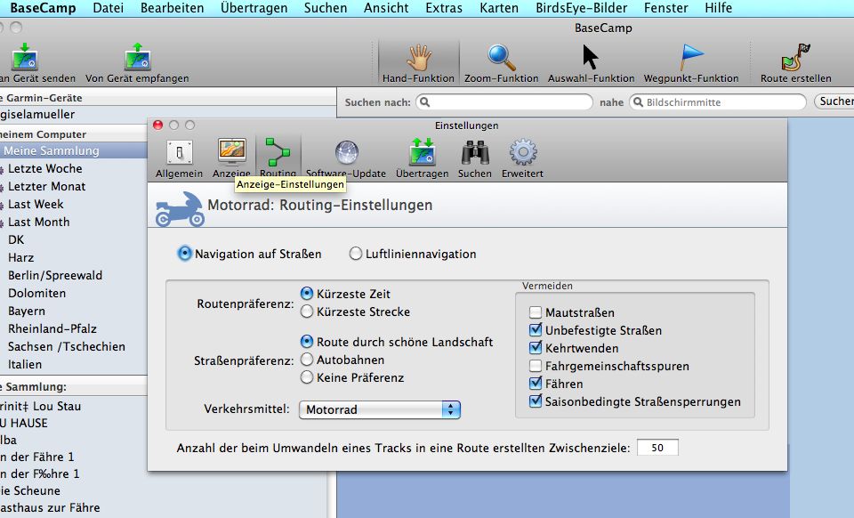Click the magnifier icon in 'Suchen nach' field
The image size is (854, 518).
click(x=425, y=101)
